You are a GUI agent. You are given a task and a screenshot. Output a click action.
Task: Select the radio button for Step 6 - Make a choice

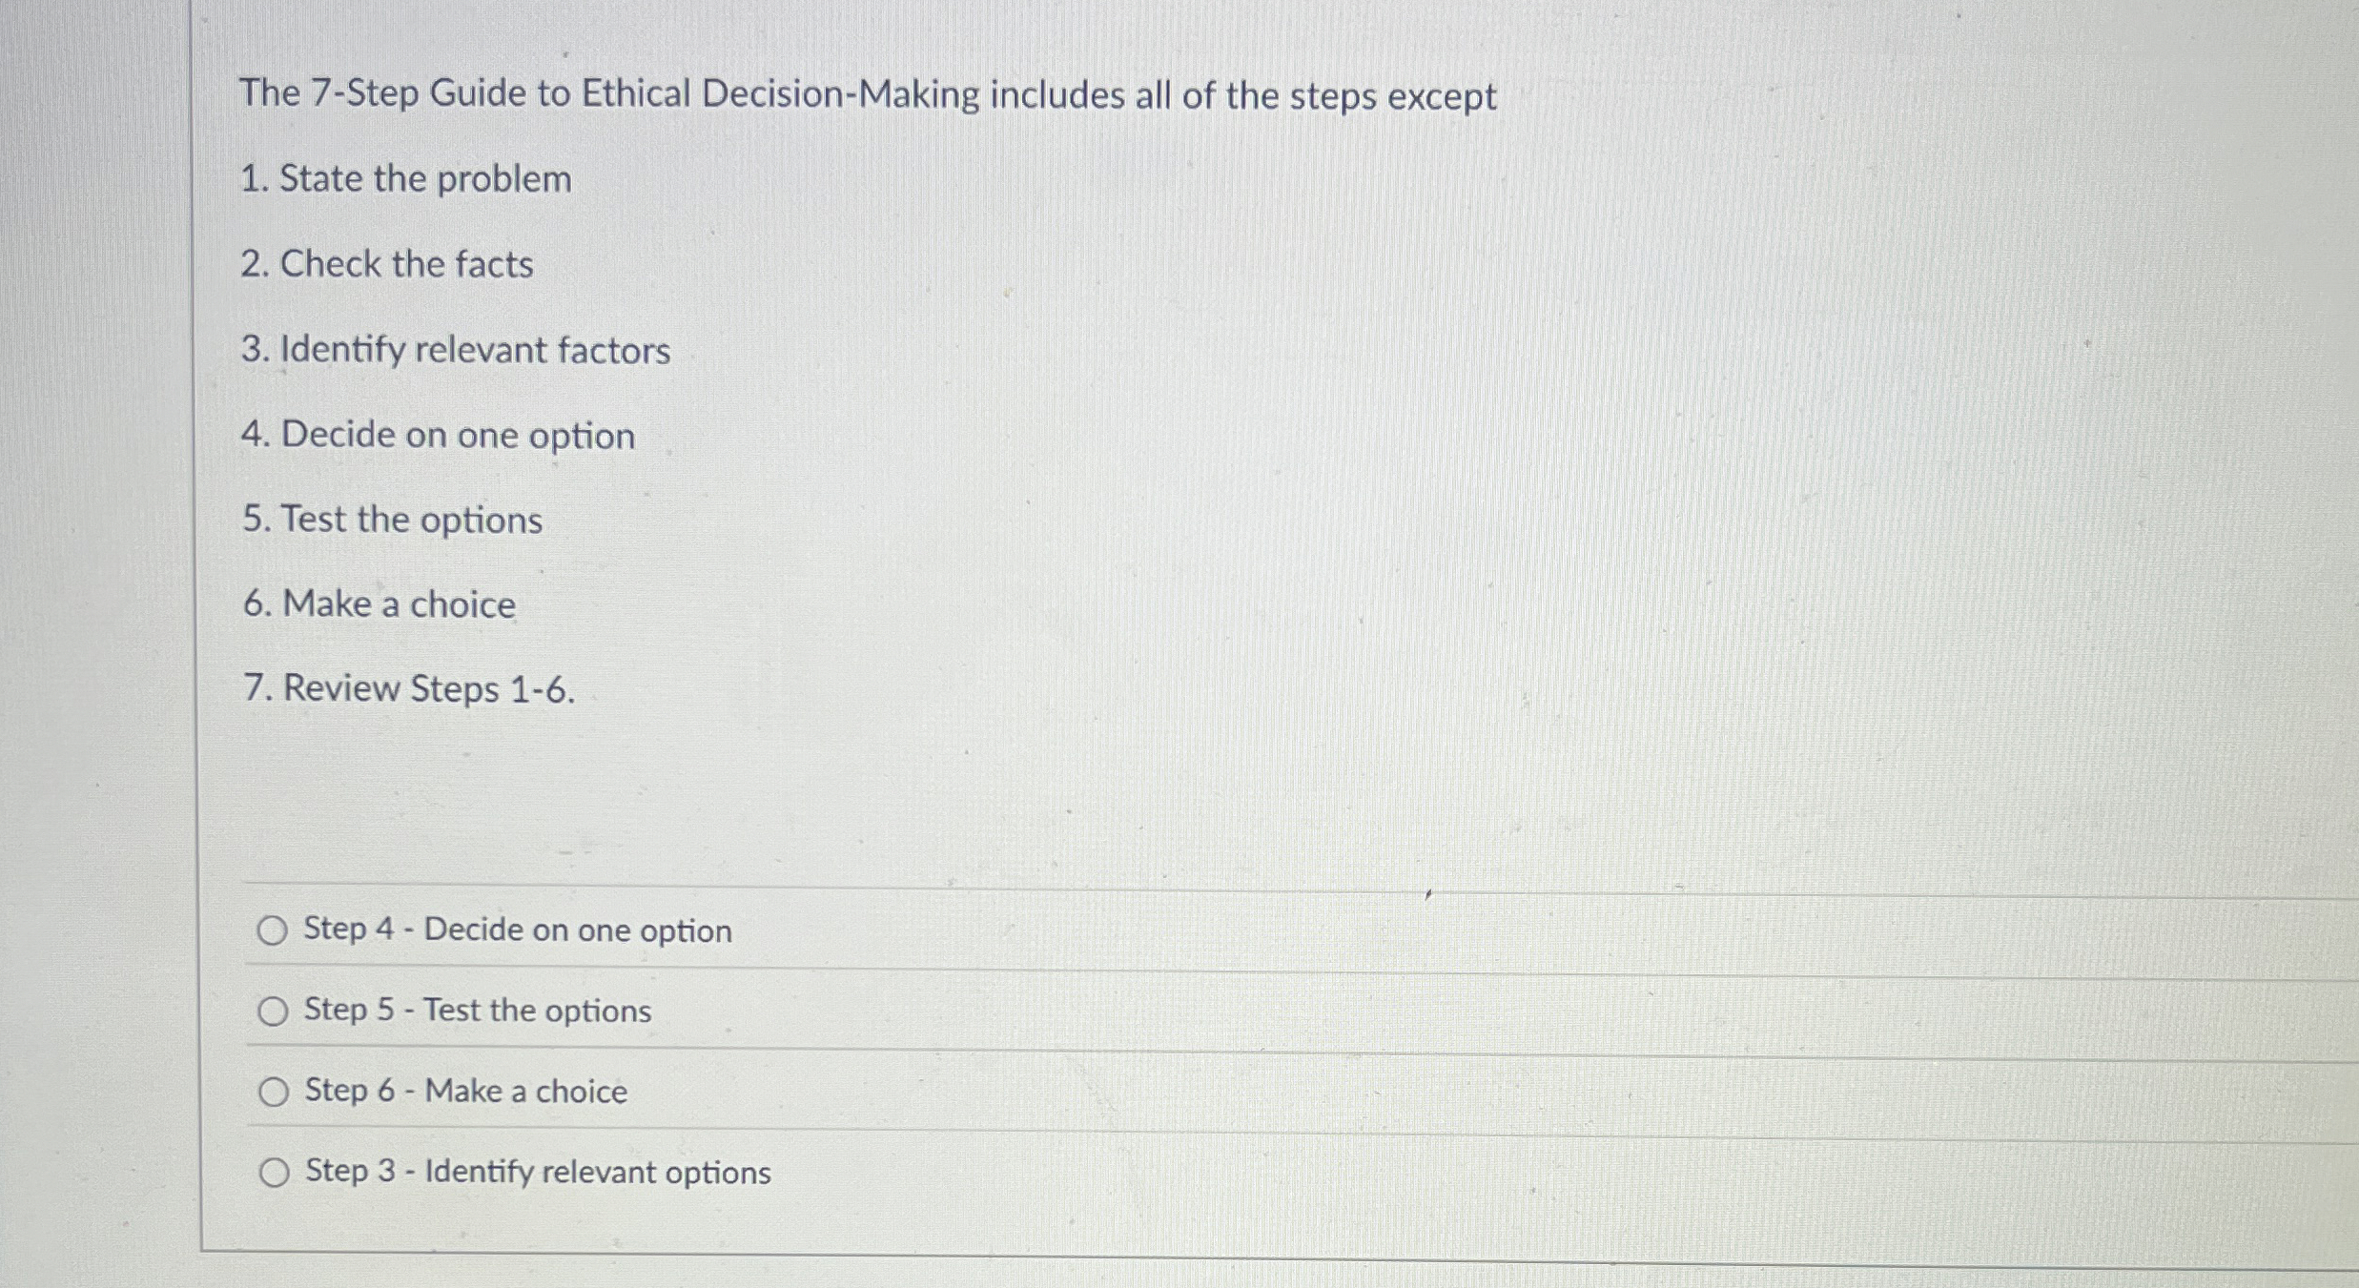pyautogui.click(x=273, y=1093)
